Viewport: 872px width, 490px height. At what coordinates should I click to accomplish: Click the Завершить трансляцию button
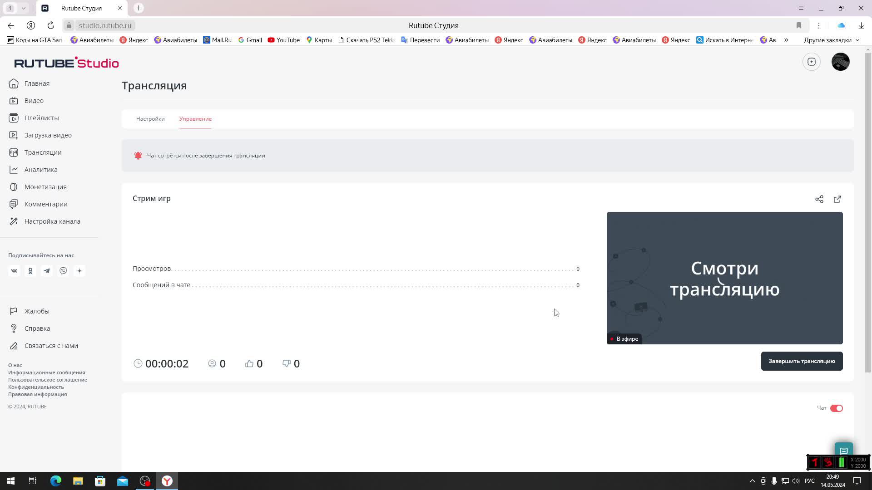802,361
